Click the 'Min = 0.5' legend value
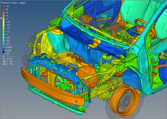 (8, 64)
